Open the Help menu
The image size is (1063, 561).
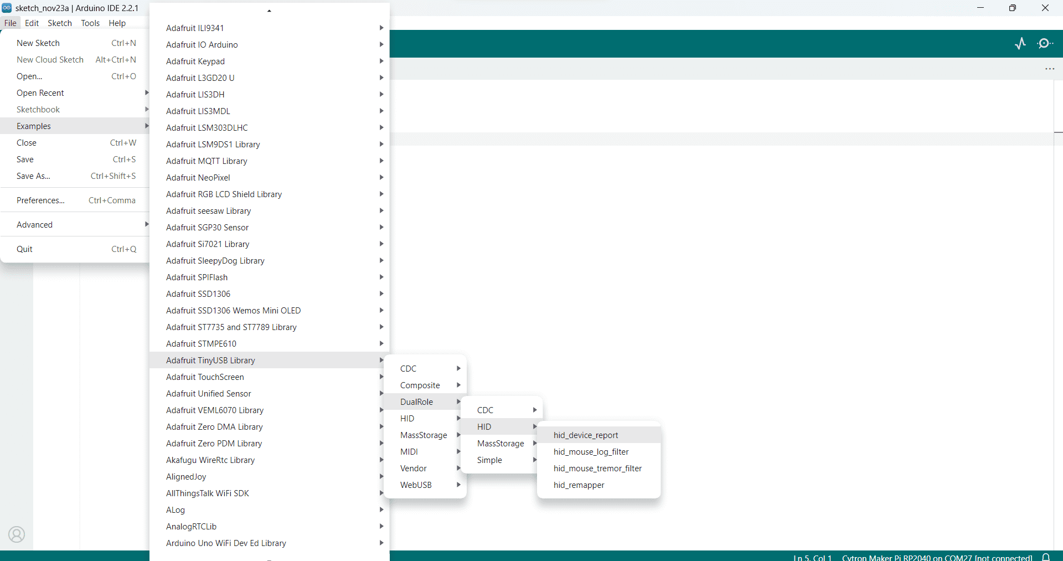[117, 23]
